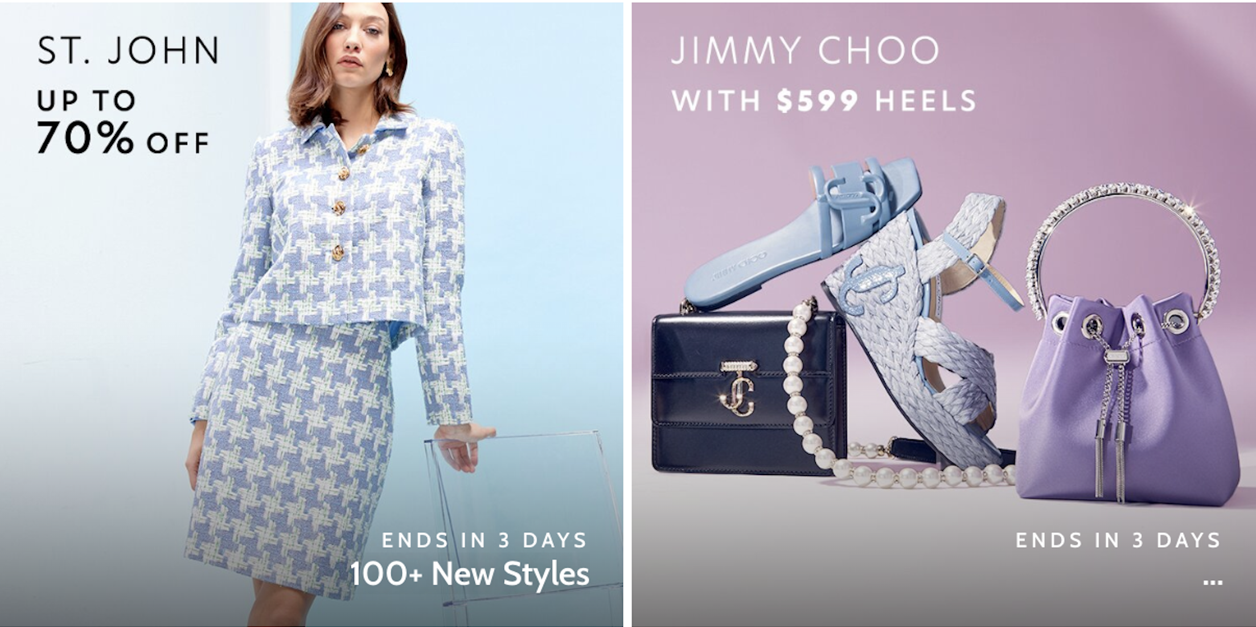
Task: Click the three-dot ellipsis on Jimmy Choo banner
Action: click(x=1213, y=583)
